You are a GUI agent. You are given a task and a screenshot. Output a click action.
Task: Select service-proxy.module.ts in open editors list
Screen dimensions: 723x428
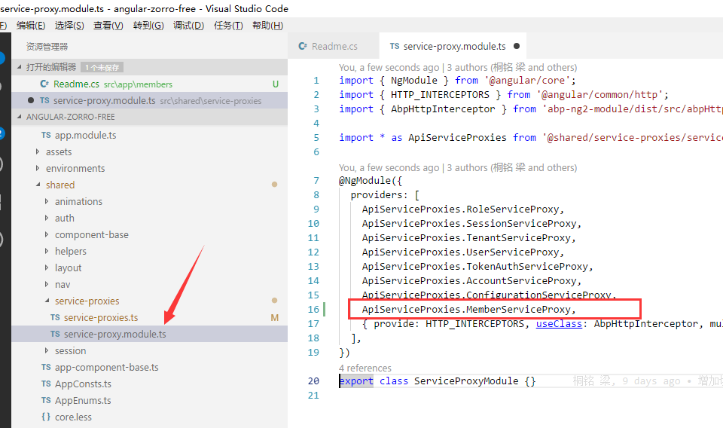click(149, 100)
